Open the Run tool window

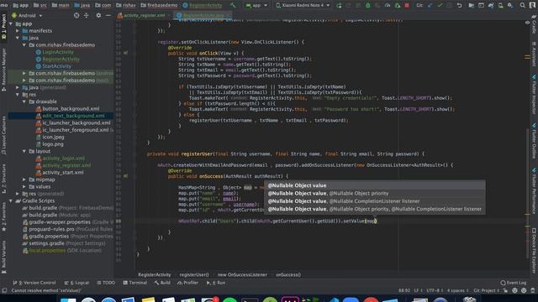(216, 283)
